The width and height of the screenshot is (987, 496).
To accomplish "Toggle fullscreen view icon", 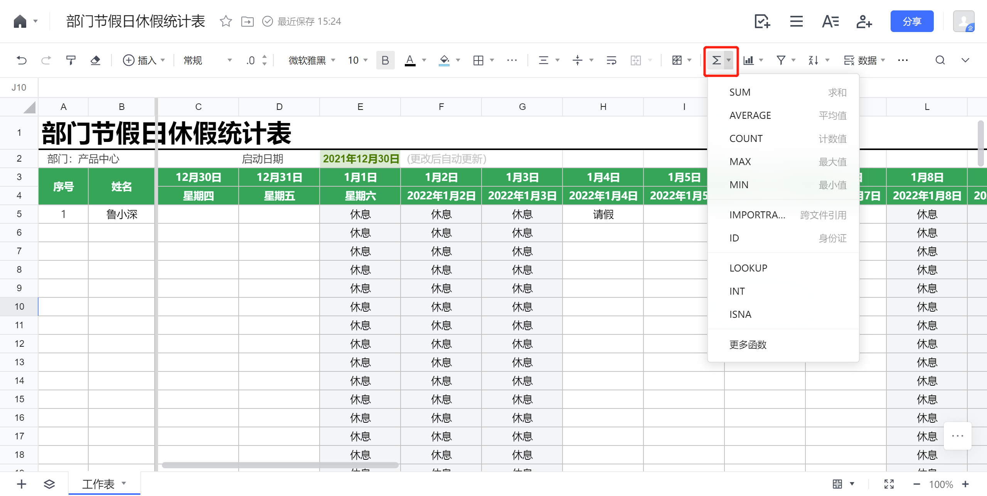I will [889, 484].
